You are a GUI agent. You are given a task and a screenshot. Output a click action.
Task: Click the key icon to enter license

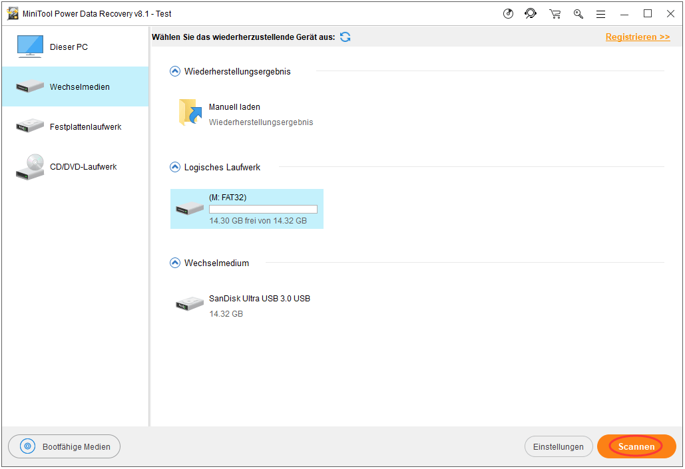click(x=578, y=13)
